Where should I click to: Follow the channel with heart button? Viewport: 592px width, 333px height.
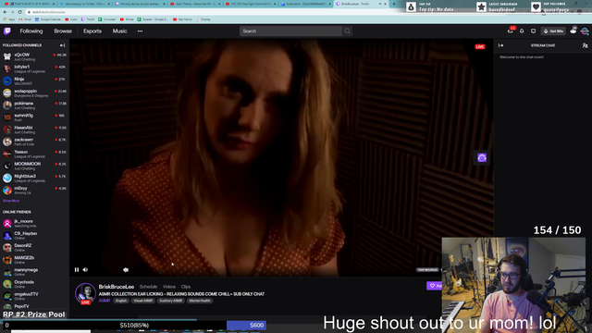(x=434, y=286)
